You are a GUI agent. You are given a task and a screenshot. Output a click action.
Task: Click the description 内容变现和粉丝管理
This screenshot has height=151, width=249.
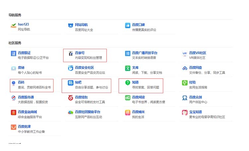click(88, 58)
